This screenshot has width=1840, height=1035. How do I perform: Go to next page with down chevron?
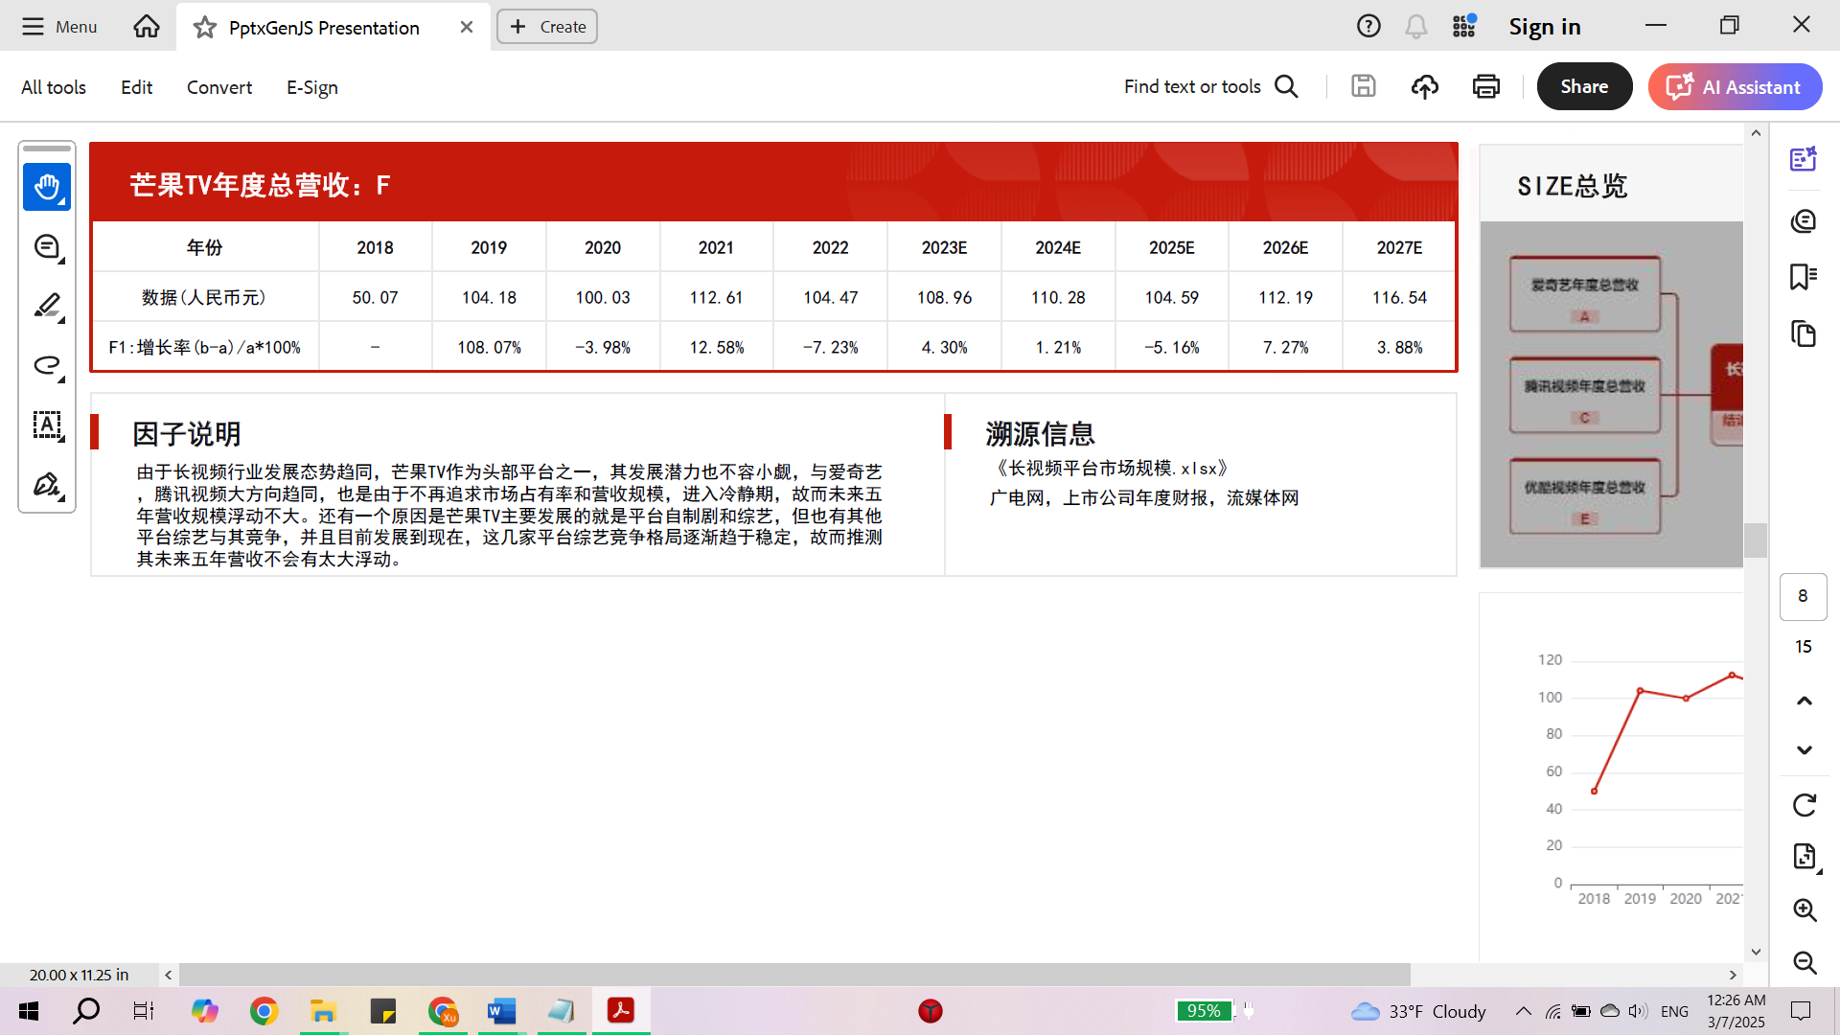coord(1805,750)
